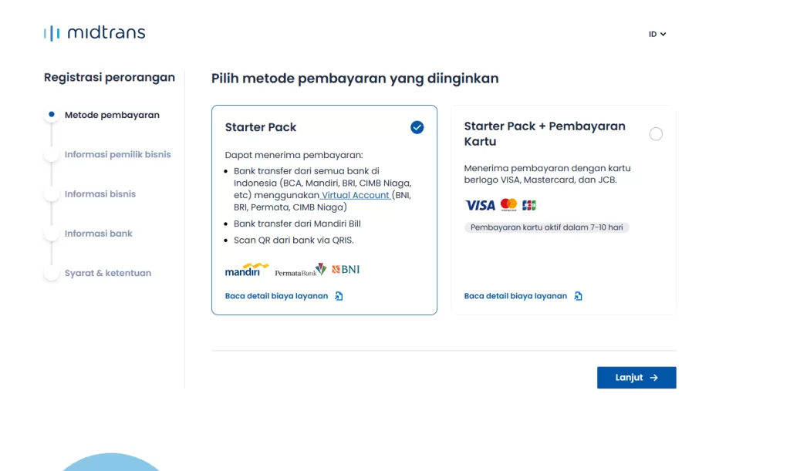This screenshot has height=471, width=790.
Task: Click the Midtrans logo
Action: (94, 33)
